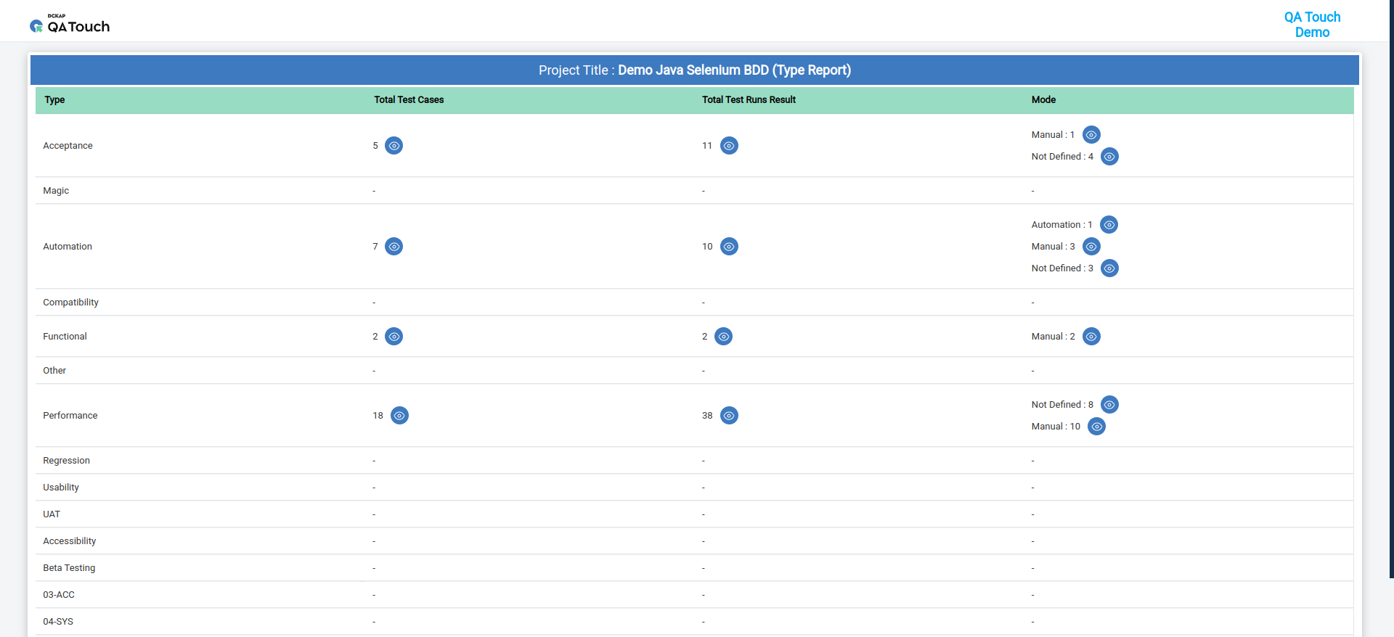Open the QA Touch Demo link
Image resolution: width=1394 pixels, height=637 pixels.
pos(1311,25)
